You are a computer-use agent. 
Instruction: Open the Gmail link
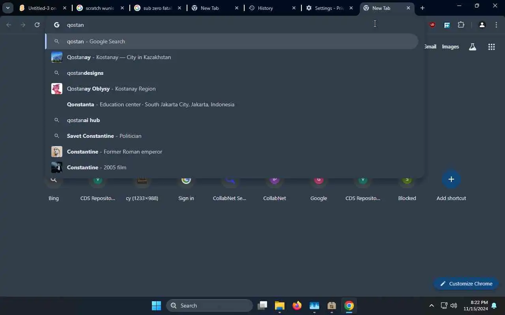point(430,46)
